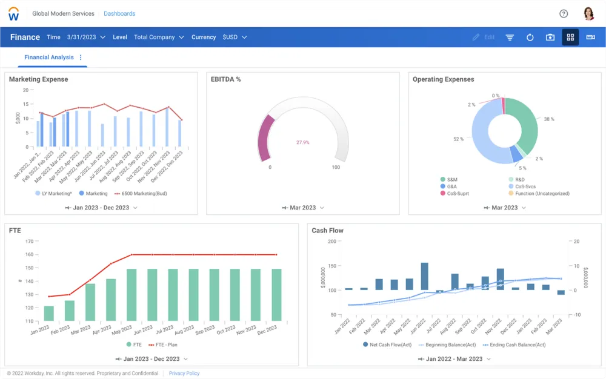606x379 pixels.
Task: Click the Edit pencil icon
Action: [476, 37]
